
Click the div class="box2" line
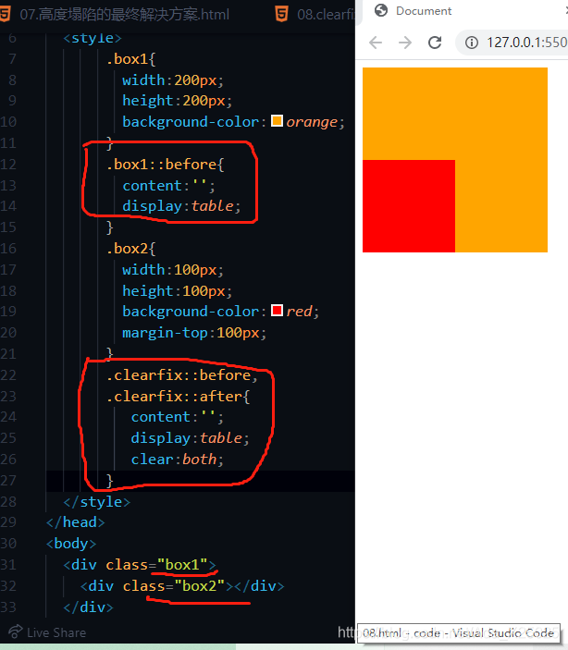click(x=182, y=586)
